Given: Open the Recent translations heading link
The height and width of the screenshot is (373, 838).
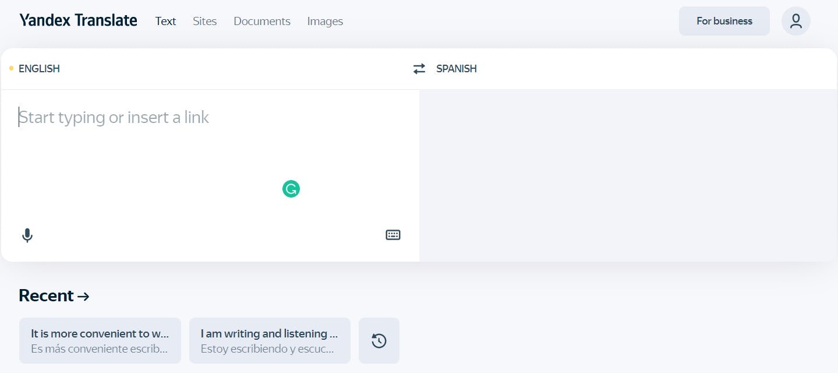Looking at the screenshot, I should coord(54,295).
